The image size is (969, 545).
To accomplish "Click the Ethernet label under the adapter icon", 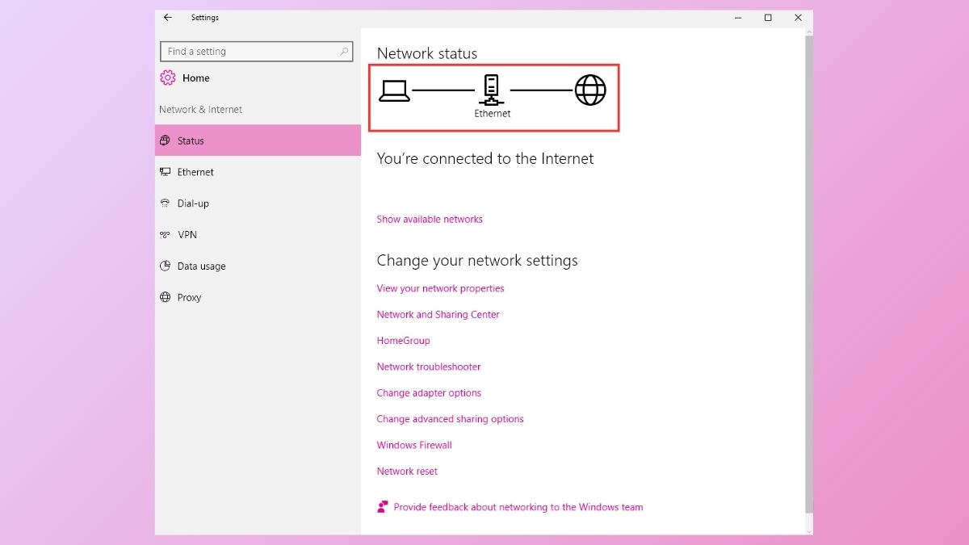I will point(493,114).
